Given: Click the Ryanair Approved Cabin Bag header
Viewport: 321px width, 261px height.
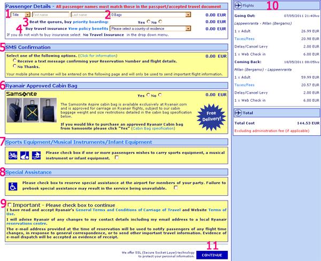Looking at the screenshot, I should 116,86.
